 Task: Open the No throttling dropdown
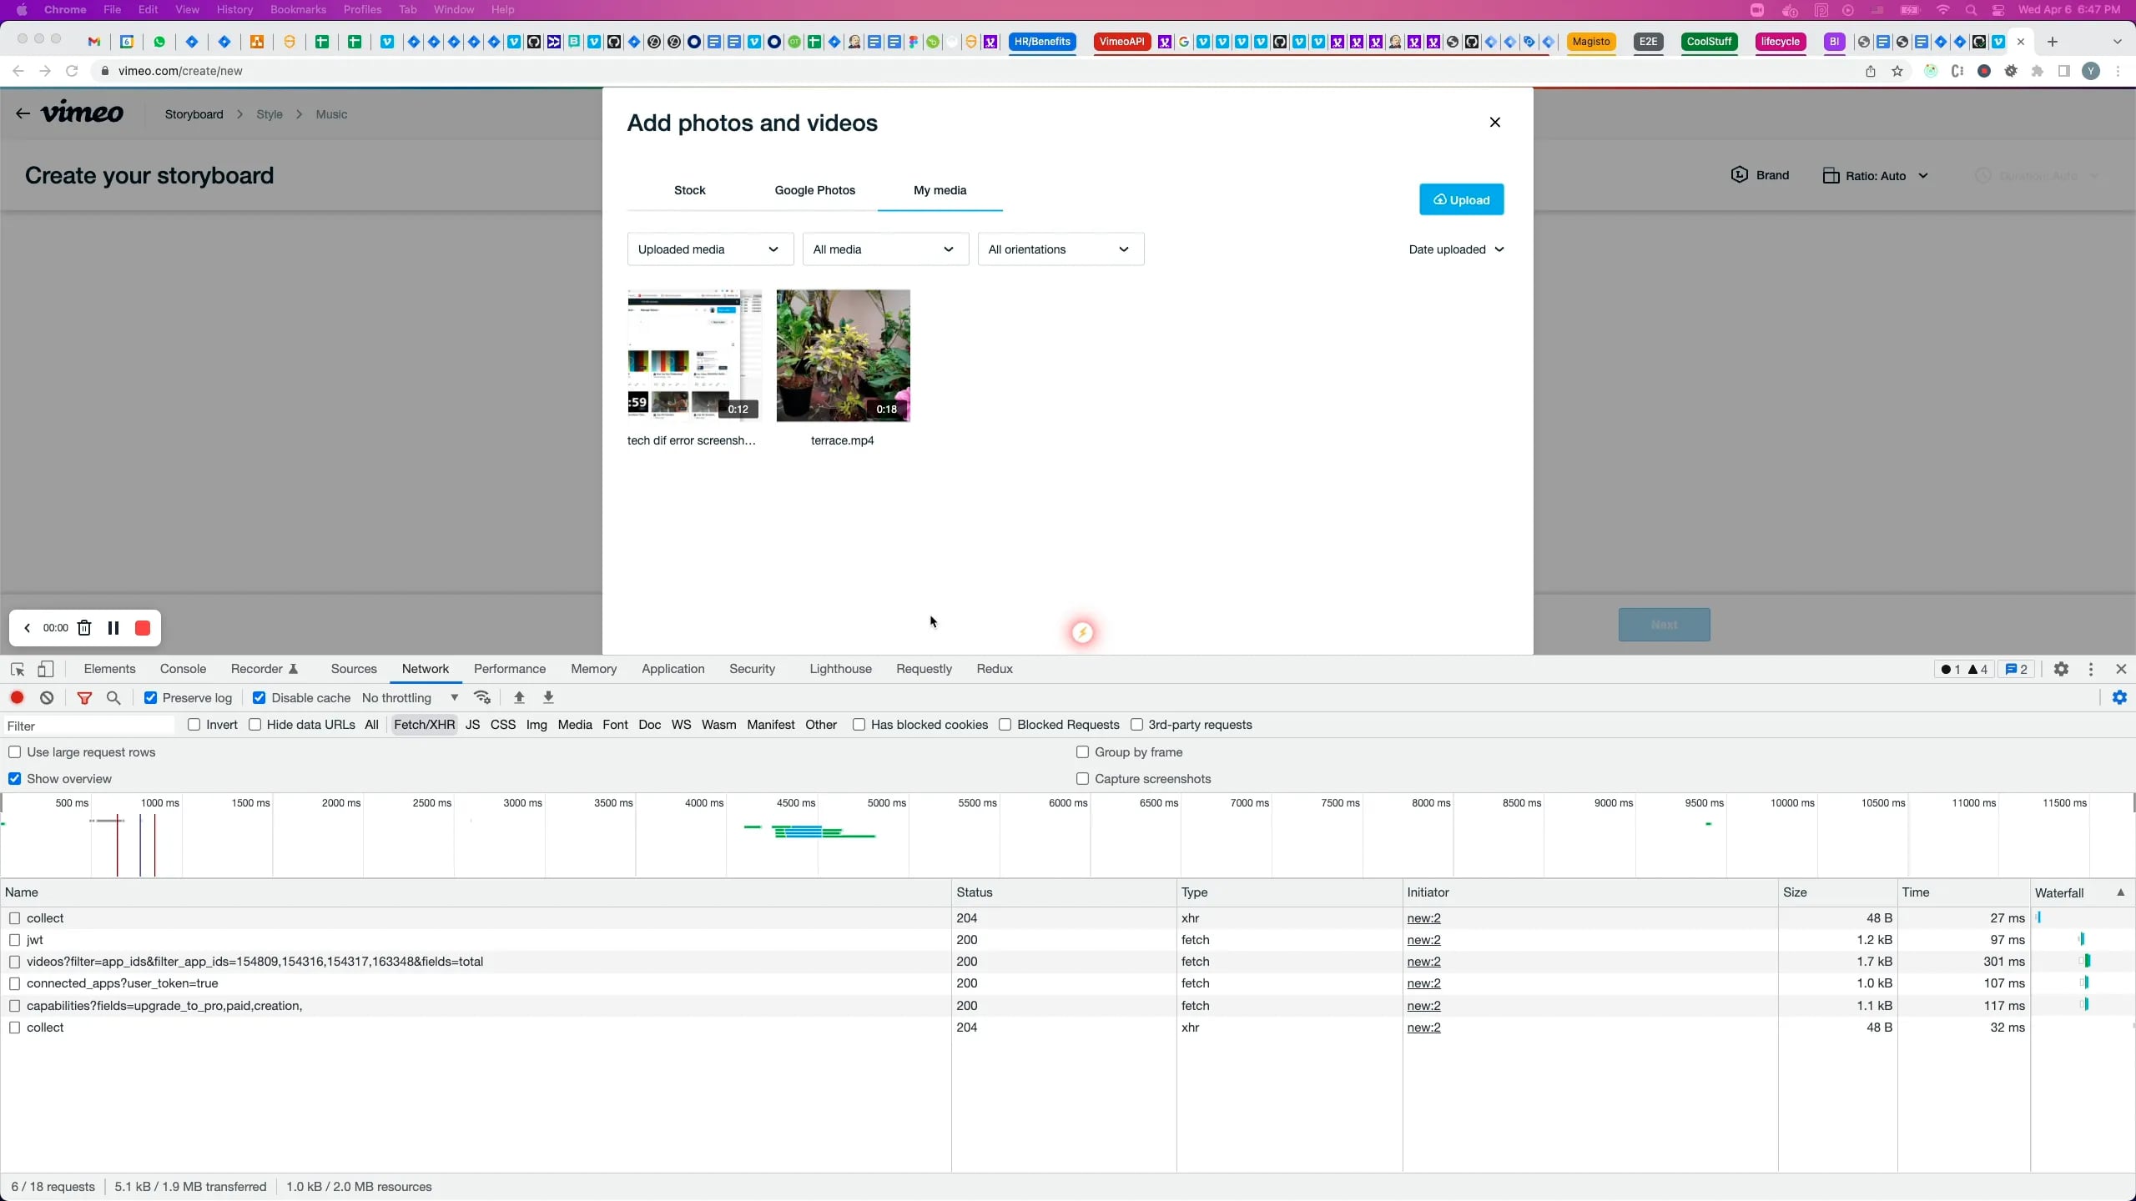tap(410, 698)
